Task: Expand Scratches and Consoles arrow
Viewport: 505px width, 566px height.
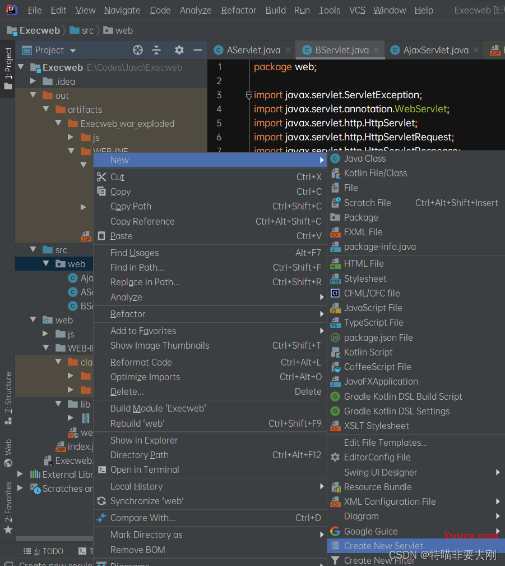Action: pyautogui.click(x=20, y=488)
